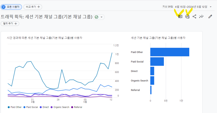
Task: Customize report with pencil icon
Action: pyautogui.click(x=210, y=17)
